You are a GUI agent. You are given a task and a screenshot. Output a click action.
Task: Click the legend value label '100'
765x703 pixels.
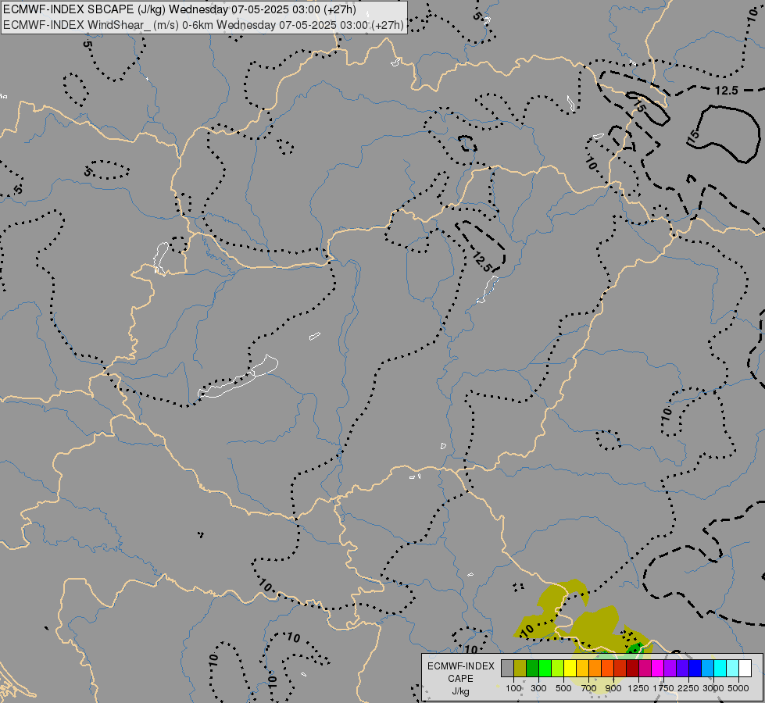pyautogui.click(x=513, y=688)
